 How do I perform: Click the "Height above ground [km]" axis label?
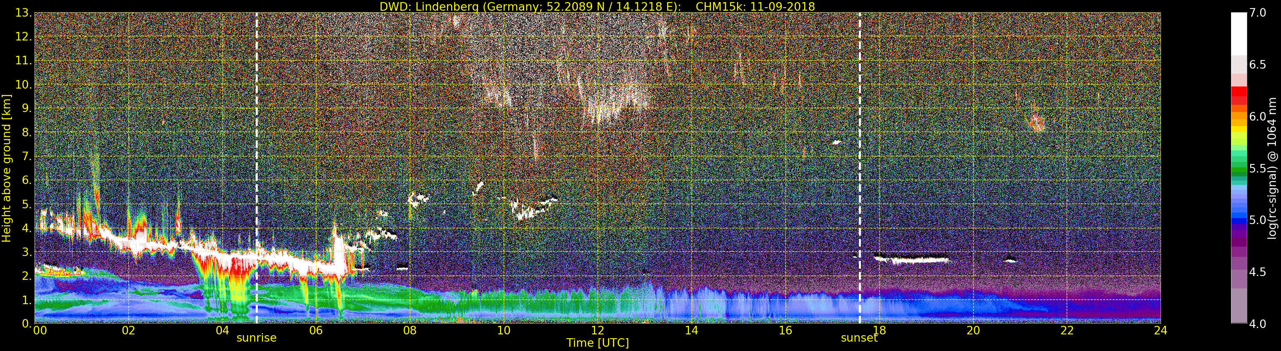pos(6,168)
